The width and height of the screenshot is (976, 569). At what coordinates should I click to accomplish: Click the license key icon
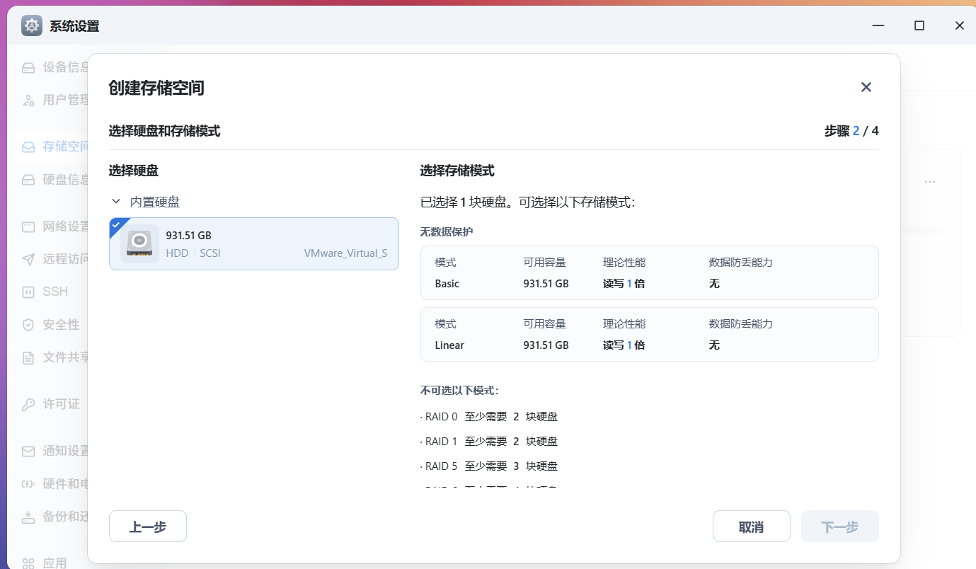point(28,405)
